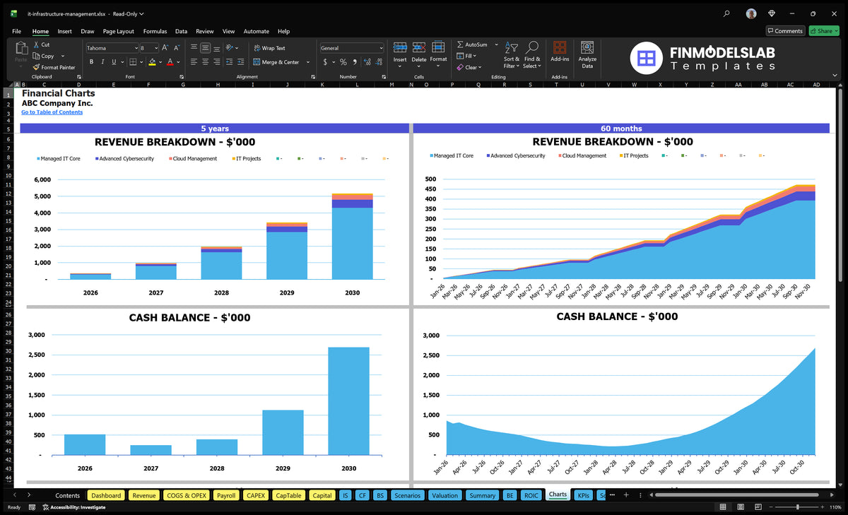Click the Increase Decimal icon
Image resolution: width=848 pixels, height=515 pixels.
click(367, 62)
